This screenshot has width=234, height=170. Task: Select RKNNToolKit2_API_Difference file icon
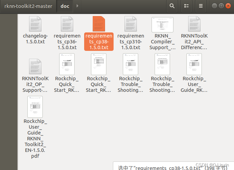pos(194,24)
